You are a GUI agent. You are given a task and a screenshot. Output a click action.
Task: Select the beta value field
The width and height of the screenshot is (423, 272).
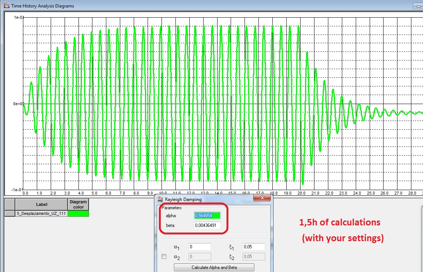[x=207, y=226]
